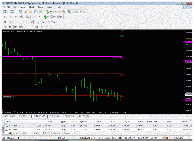Open the Mailbox terminal tab
194x141 pixels.
46,133
